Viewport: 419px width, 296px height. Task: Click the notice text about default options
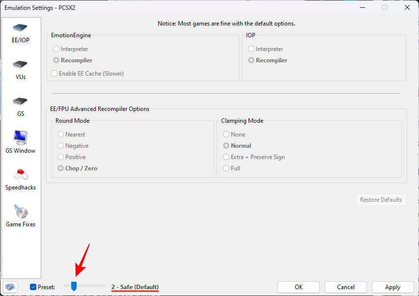(x=226, y=24)
